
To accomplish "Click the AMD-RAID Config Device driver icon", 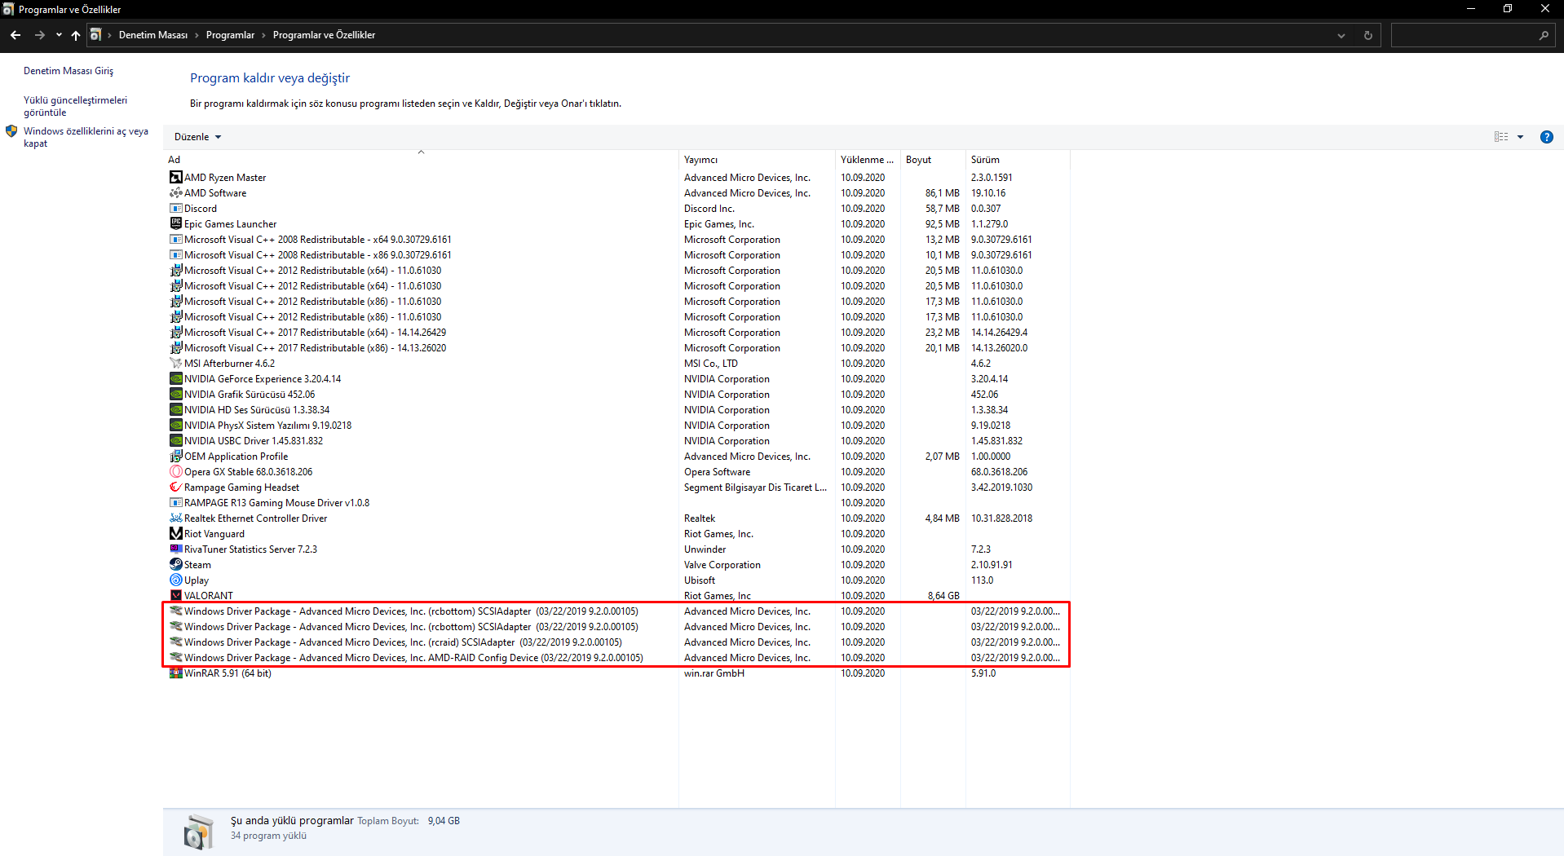I will point(175,657).
